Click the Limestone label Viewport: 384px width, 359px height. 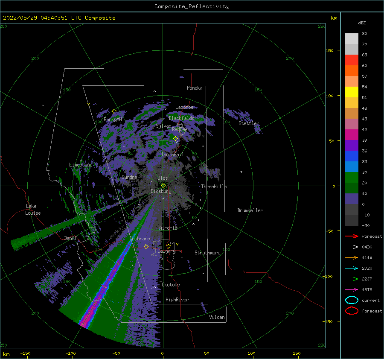click(x=81, y=165)
